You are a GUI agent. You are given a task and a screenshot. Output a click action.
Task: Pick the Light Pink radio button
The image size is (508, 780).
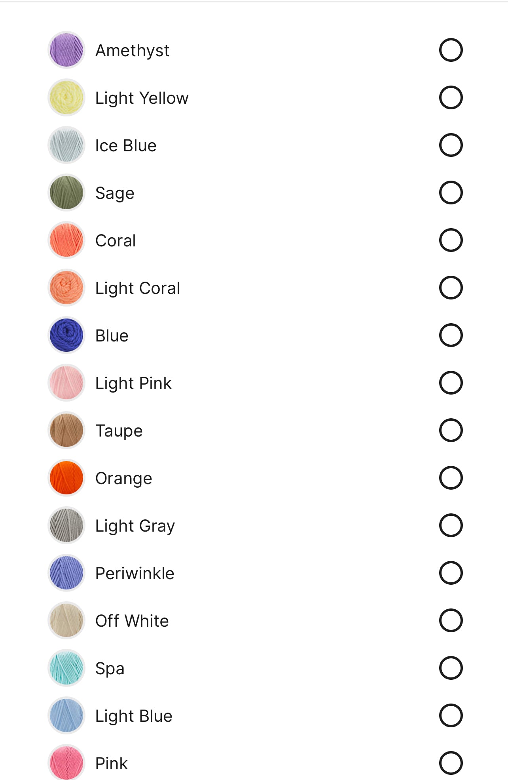451,383
